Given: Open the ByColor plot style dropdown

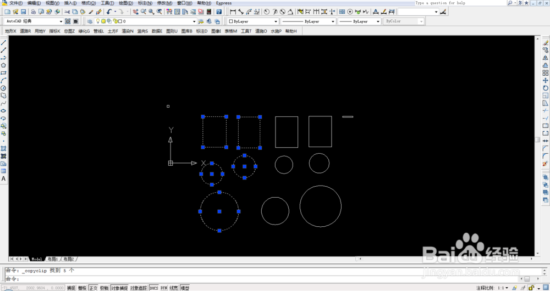Looking at the screenshot, I should [x=404, y=21].
